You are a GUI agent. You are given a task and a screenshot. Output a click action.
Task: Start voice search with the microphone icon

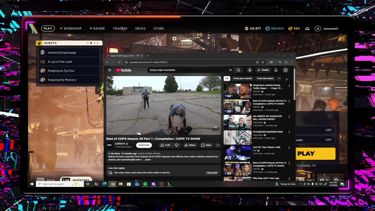pyautogui.click(x=250, y=70)
